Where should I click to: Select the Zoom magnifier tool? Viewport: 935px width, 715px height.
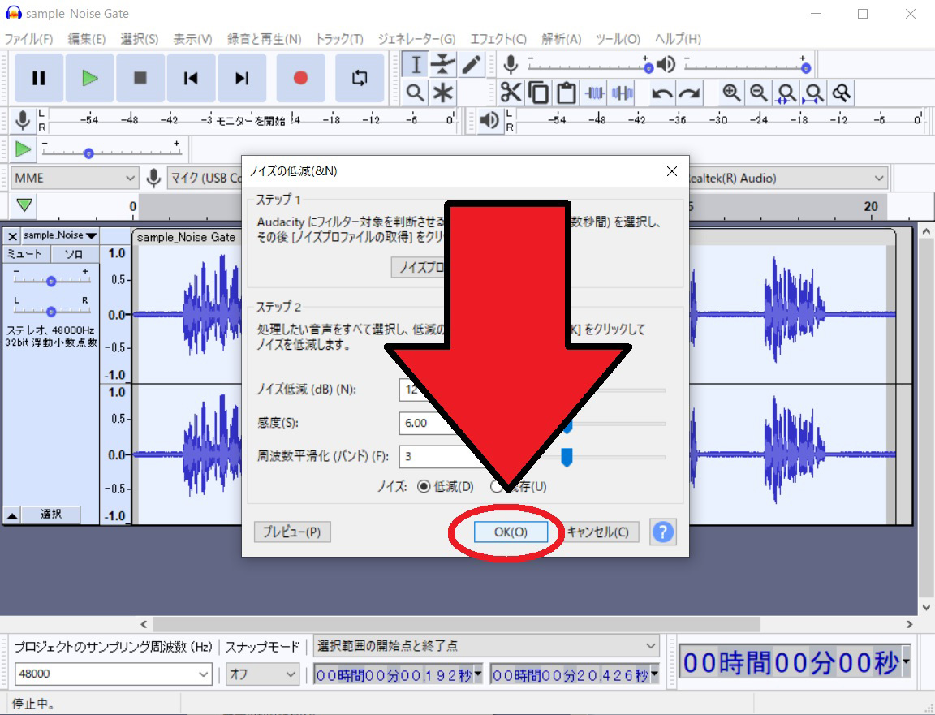[x=416, y=93]
